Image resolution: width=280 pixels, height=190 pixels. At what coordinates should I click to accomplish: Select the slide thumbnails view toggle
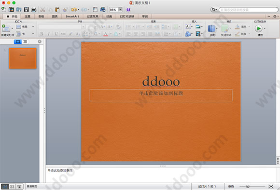point(18,41)
